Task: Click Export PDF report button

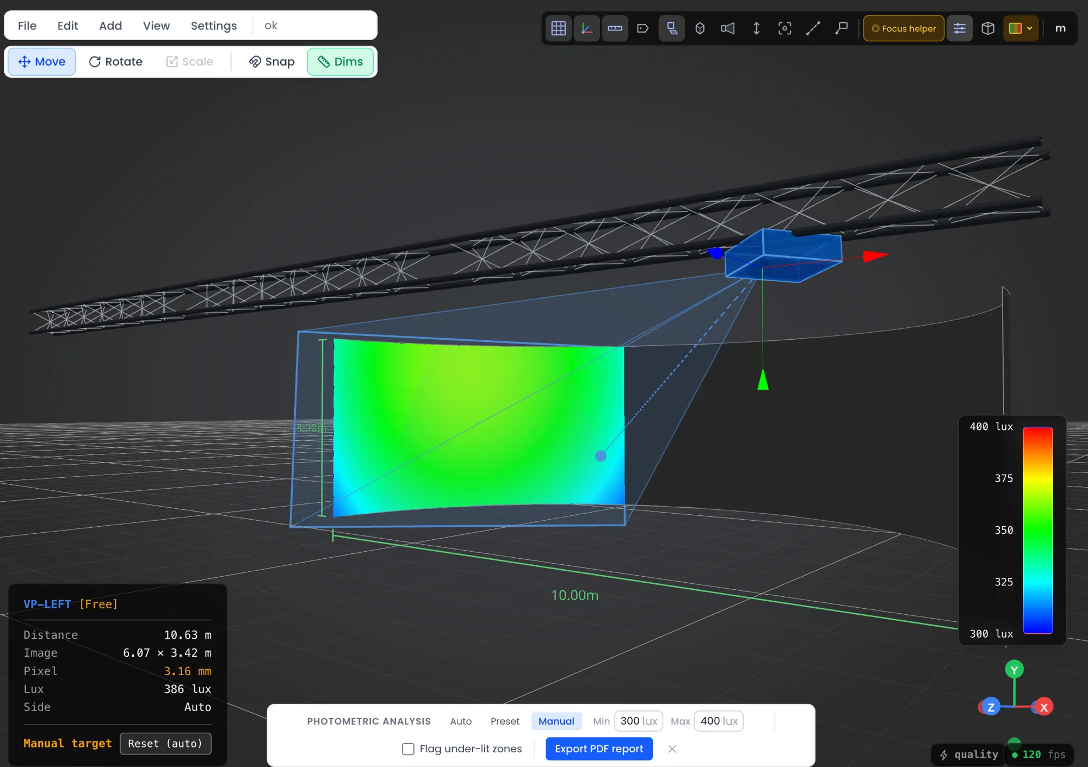Action: (599, 749)
